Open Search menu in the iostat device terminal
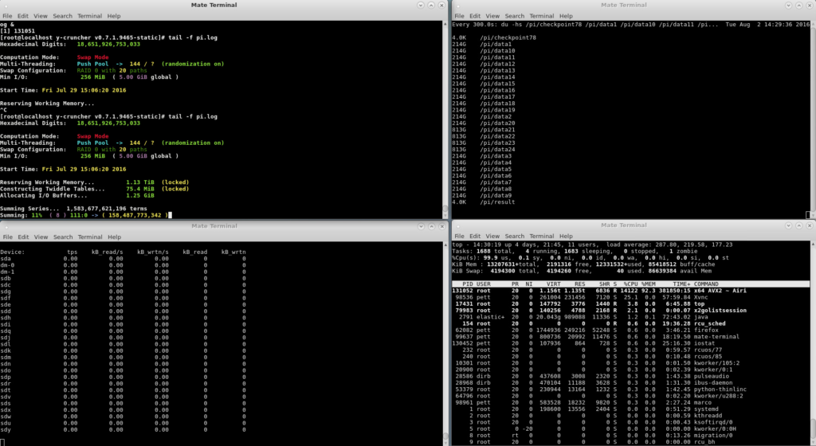The height and width of the screenshot is (446, 816). (63, 237)
